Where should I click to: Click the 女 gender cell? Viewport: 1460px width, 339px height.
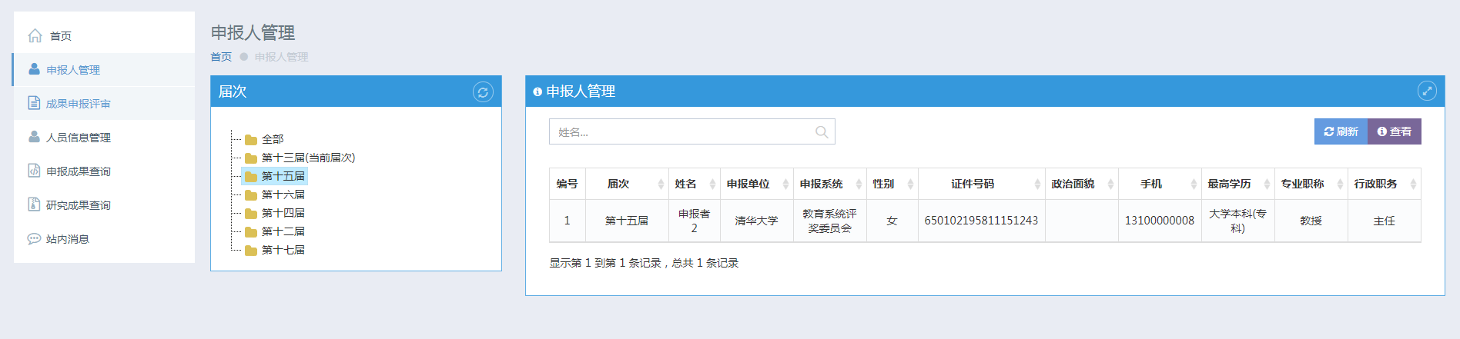(892, 221)
